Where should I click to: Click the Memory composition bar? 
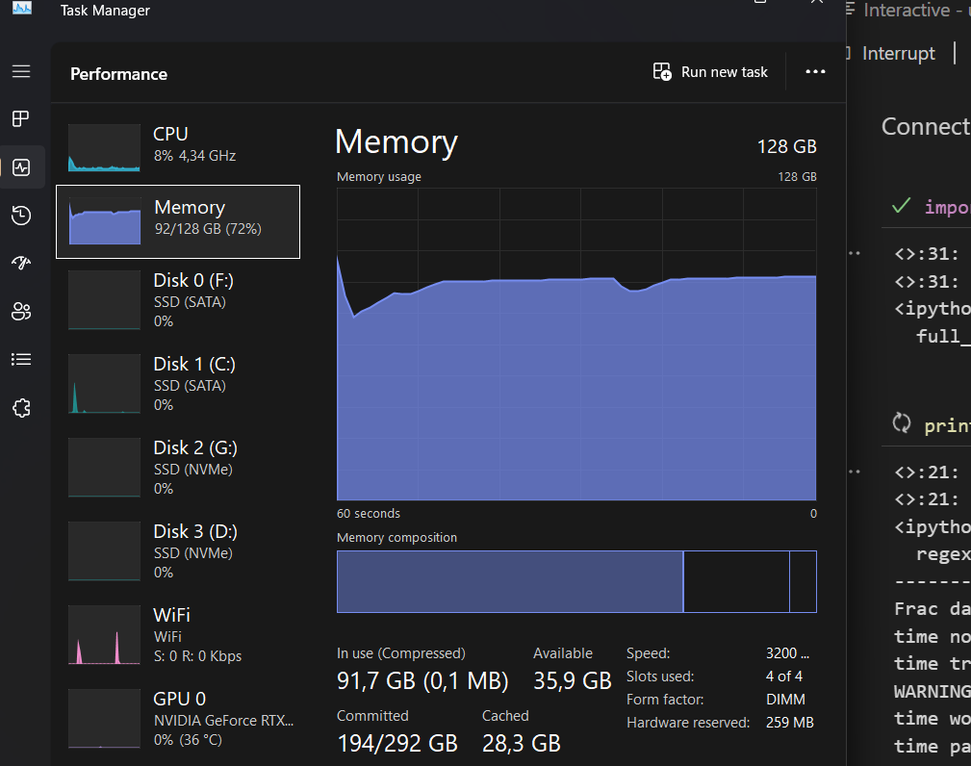576,581
